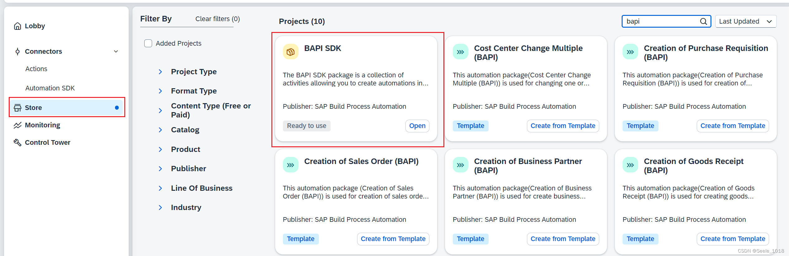Click the Store shop icon

(x=17, y=108)
